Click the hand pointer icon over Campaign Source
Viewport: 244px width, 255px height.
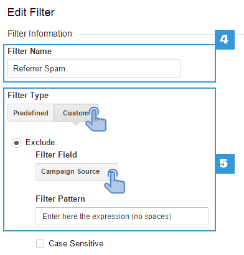point(115,181)
